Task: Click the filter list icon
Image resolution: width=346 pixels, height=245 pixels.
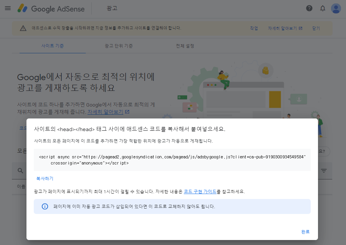Action: click(x=324, y=171)
